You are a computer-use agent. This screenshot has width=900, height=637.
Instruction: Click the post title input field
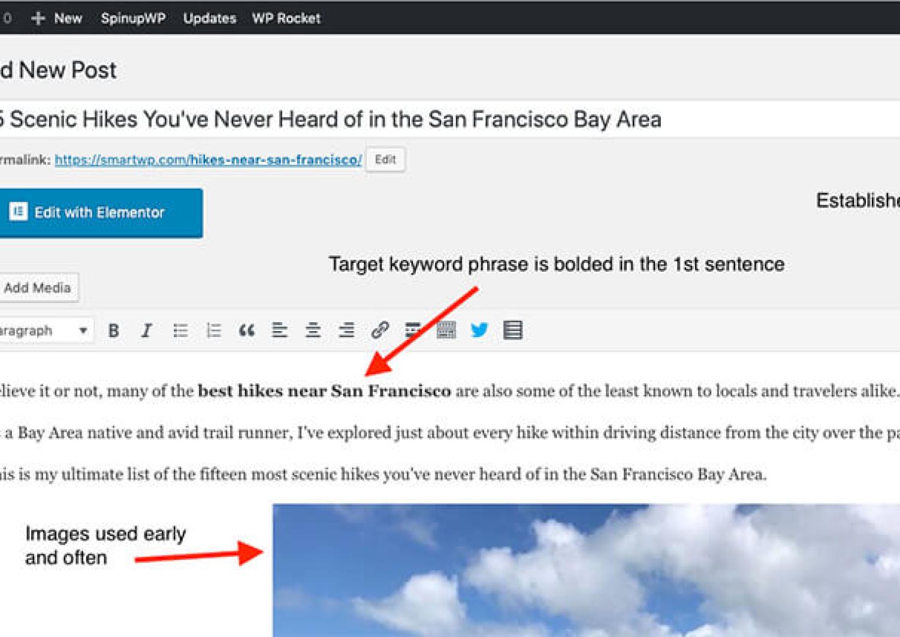[x=419, y=119]
